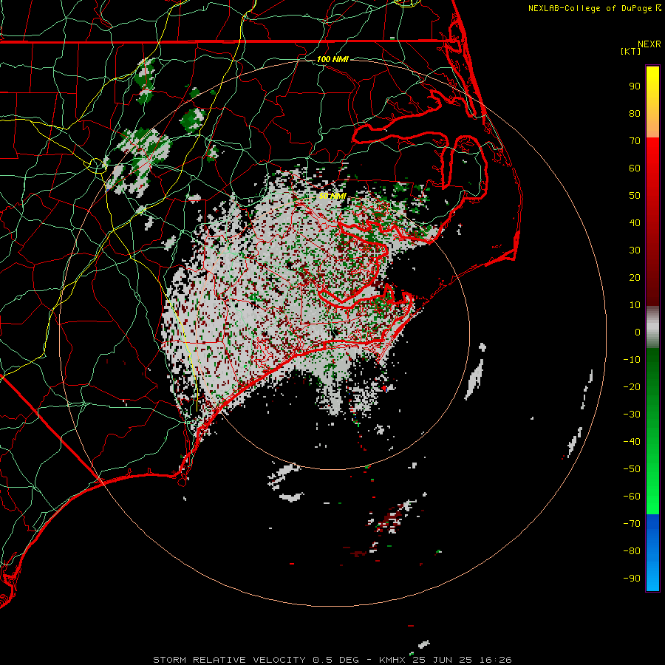Pick the -50 value on velocity scale

point(632,469)
